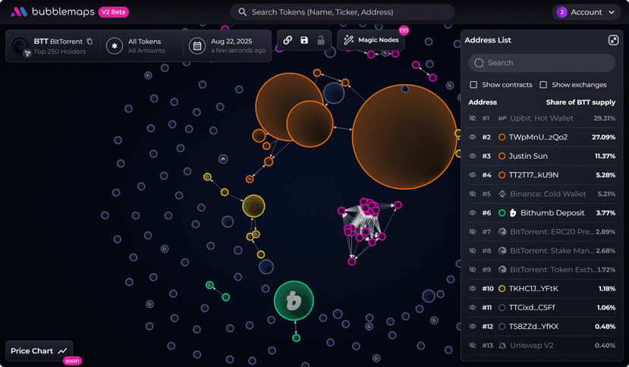Click the Upbit logo icon in row #1
Viewport: 629px width, 367px height.
coord(502,118)
